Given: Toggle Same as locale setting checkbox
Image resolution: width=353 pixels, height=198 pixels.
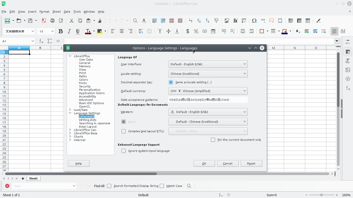Looking at the screenshot, I should tap(171, 82).
